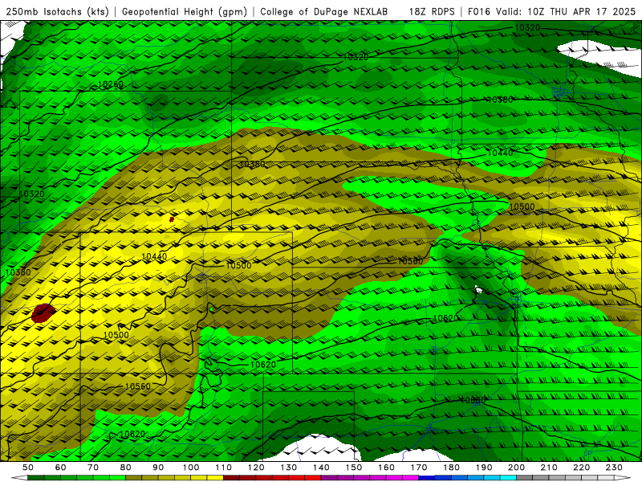Screen dimensions: 642x482
Task: Click the 110 value on the legend scale
Action: [x=224, y=468]
